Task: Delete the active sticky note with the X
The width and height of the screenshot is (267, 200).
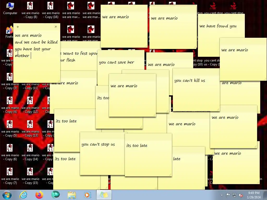Action: point(56,27)
